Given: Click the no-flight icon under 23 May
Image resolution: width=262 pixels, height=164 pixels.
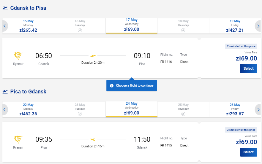Looking at the screenshot, I should point(80,114).
